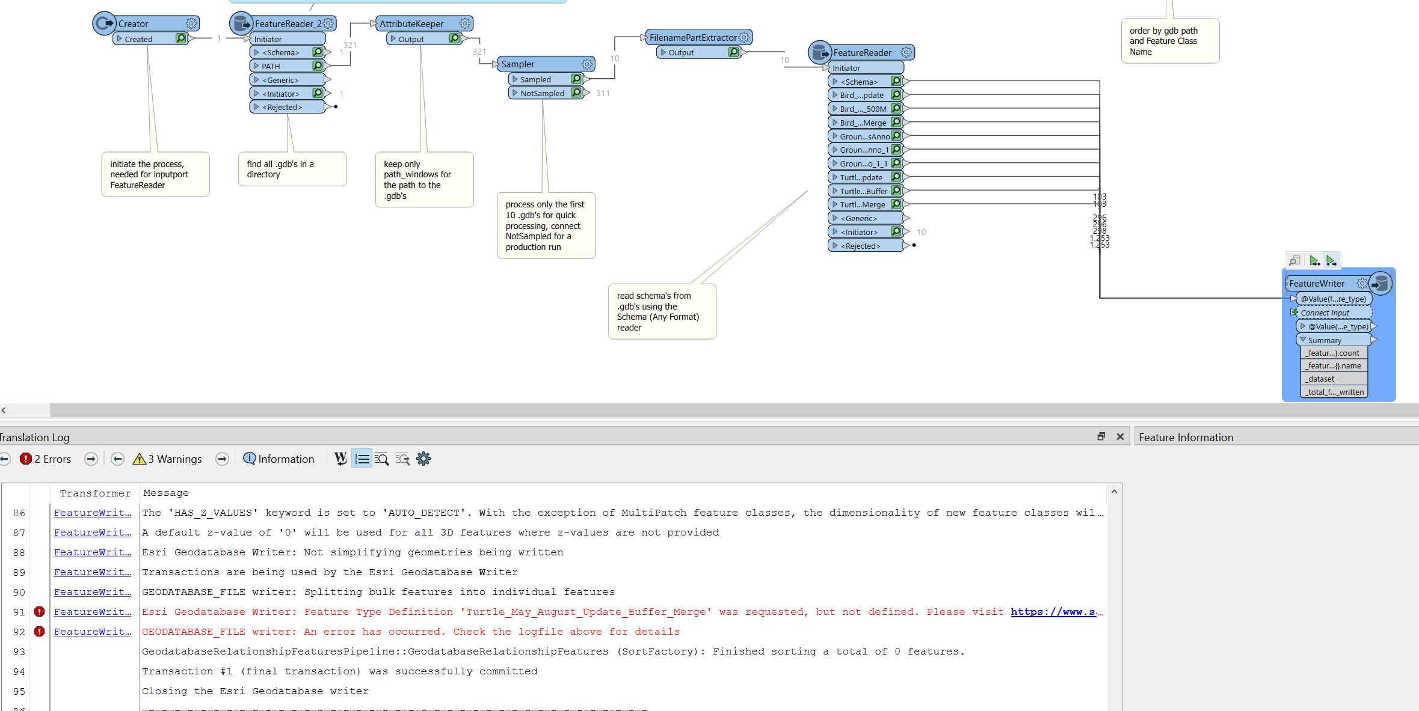The image size is (1419, 711).
Task: Inspect cache on Bird_...pdate port
Action: coord(896,94)
